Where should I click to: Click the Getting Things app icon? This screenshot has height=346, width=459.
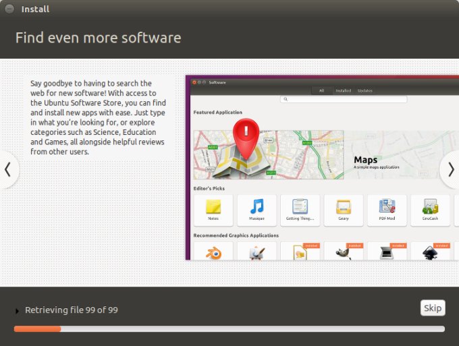pyautogui.click(x=300, y=207)
